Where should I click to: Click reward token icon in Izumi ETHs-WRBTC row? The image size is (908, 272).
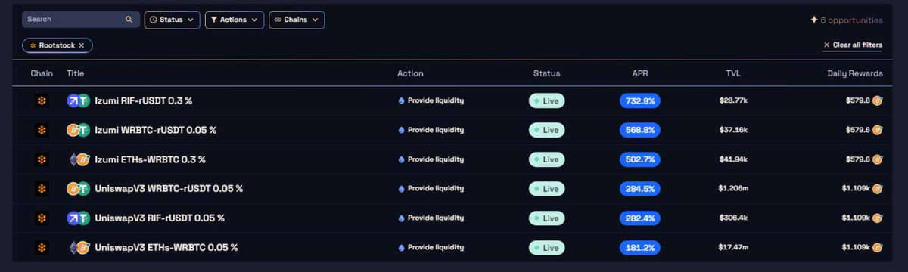point(878,159)
